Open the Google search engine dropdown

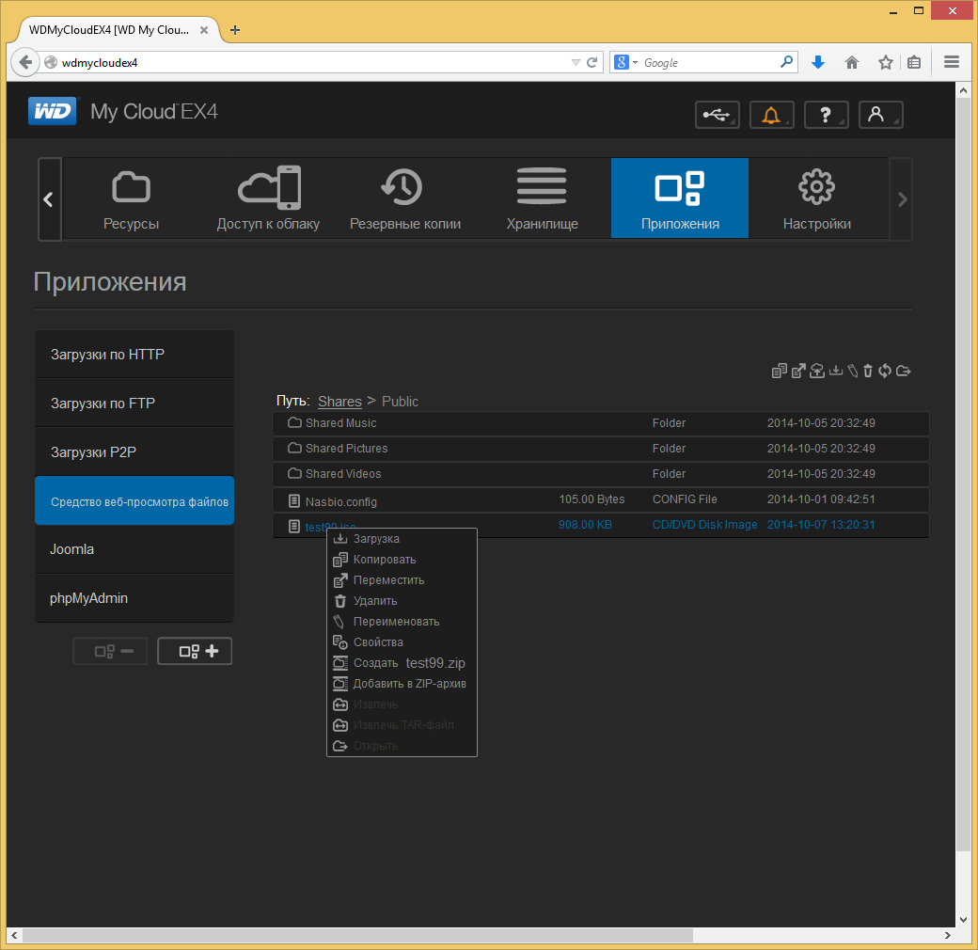click(625, 62)
